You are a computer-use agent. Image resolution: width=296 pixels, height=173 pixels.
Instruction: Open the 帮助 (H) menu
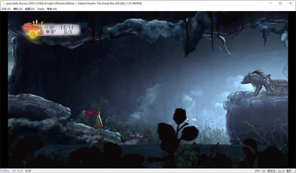[52, 9]
